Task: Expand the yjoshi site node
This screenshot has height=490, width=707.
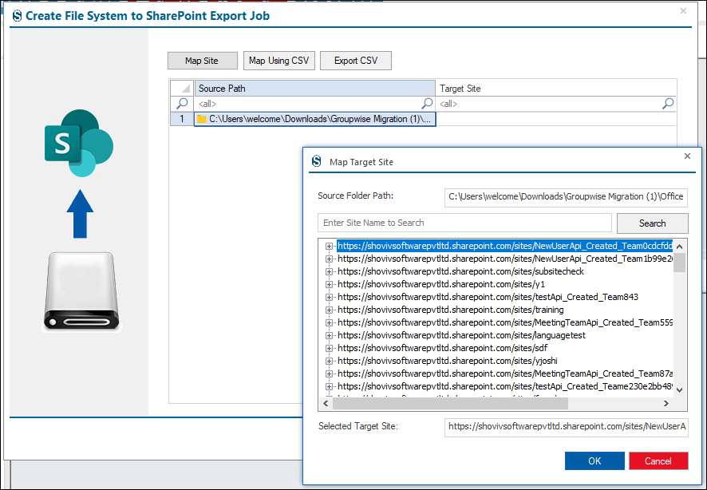Action: pos(329,361)
